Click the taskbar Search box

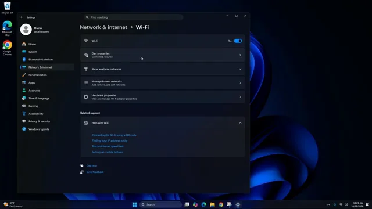(160, 204)
